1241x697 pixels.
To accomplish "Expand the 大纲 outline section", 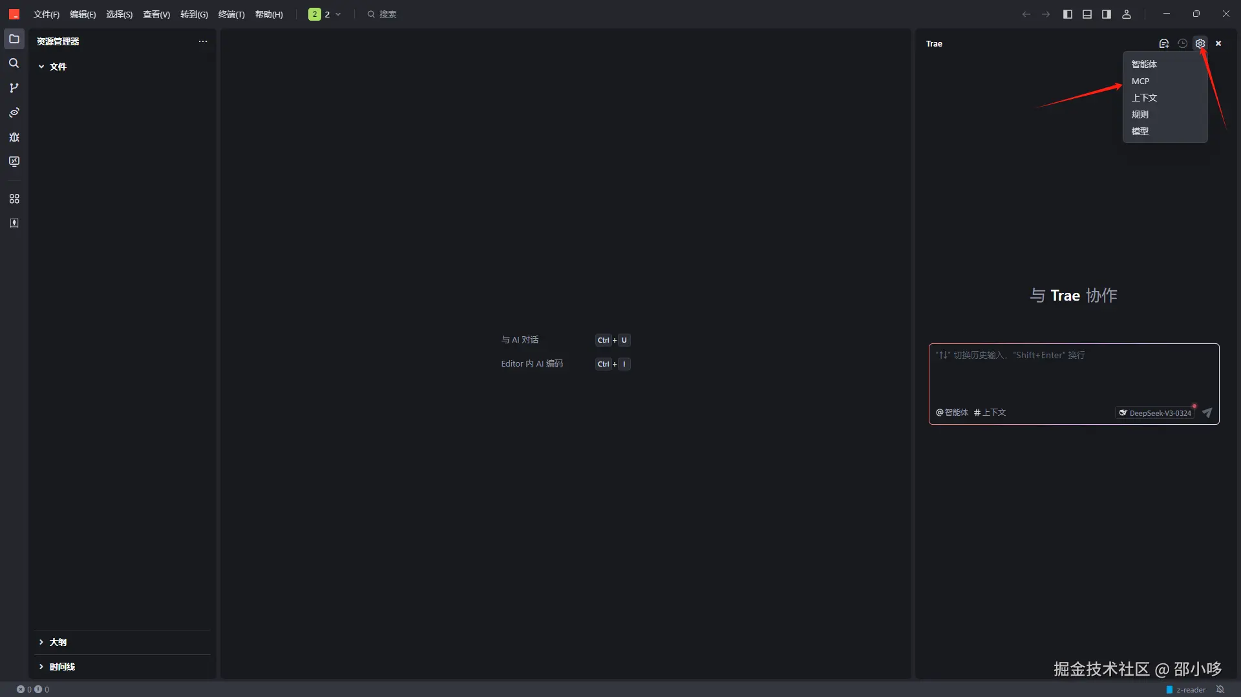I will tap(123, 642).
